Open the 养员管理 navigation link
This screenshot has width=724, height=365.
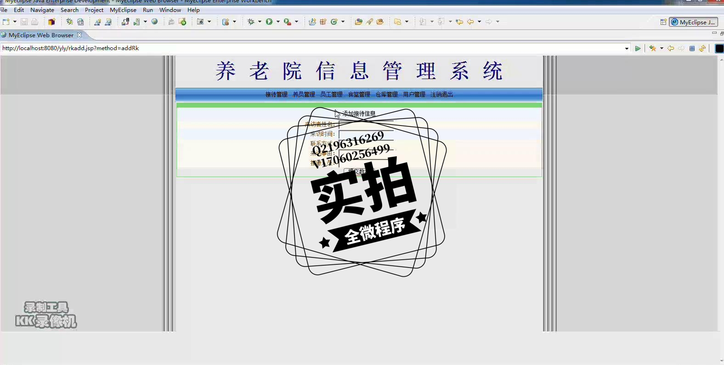point(304,94)
